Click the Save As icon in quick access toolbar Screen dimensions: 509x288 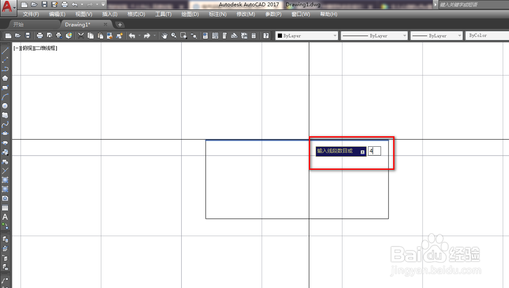[x=54, y=5]
